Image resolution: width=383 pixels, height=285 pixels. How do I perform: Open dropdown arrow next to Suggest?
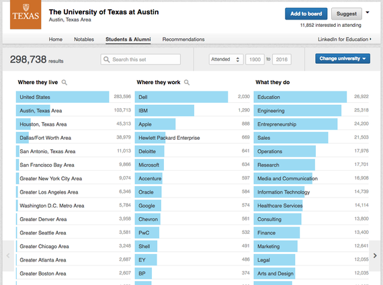[x=368, y=12]
